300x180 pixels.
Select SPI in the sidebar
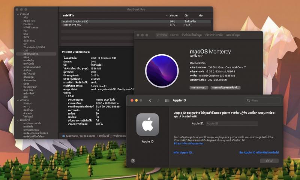(x=25, y=44)
